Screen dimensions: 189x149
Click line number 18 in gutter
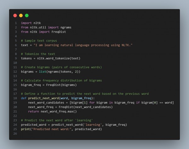pos(15,98)
